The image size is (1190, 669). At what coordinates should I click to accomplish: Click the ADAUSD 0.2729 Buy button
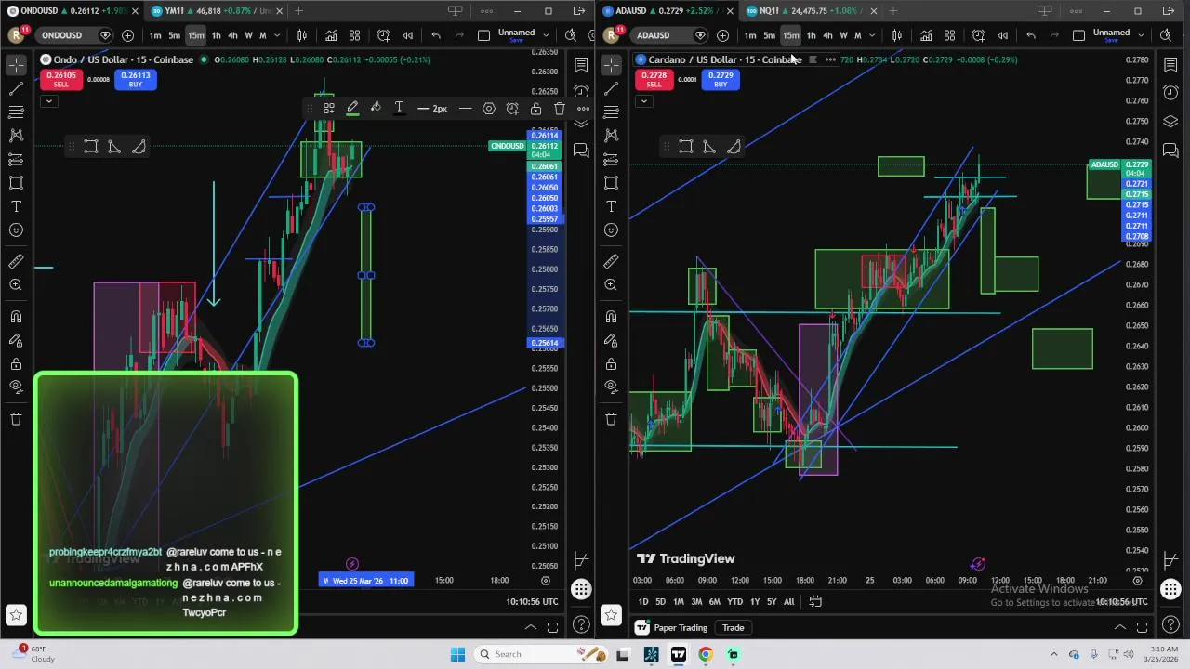click(x=721, y=80)
